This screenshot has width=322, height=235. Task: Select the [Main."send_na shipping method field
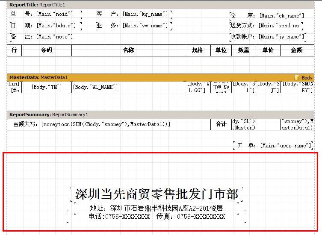266,26
